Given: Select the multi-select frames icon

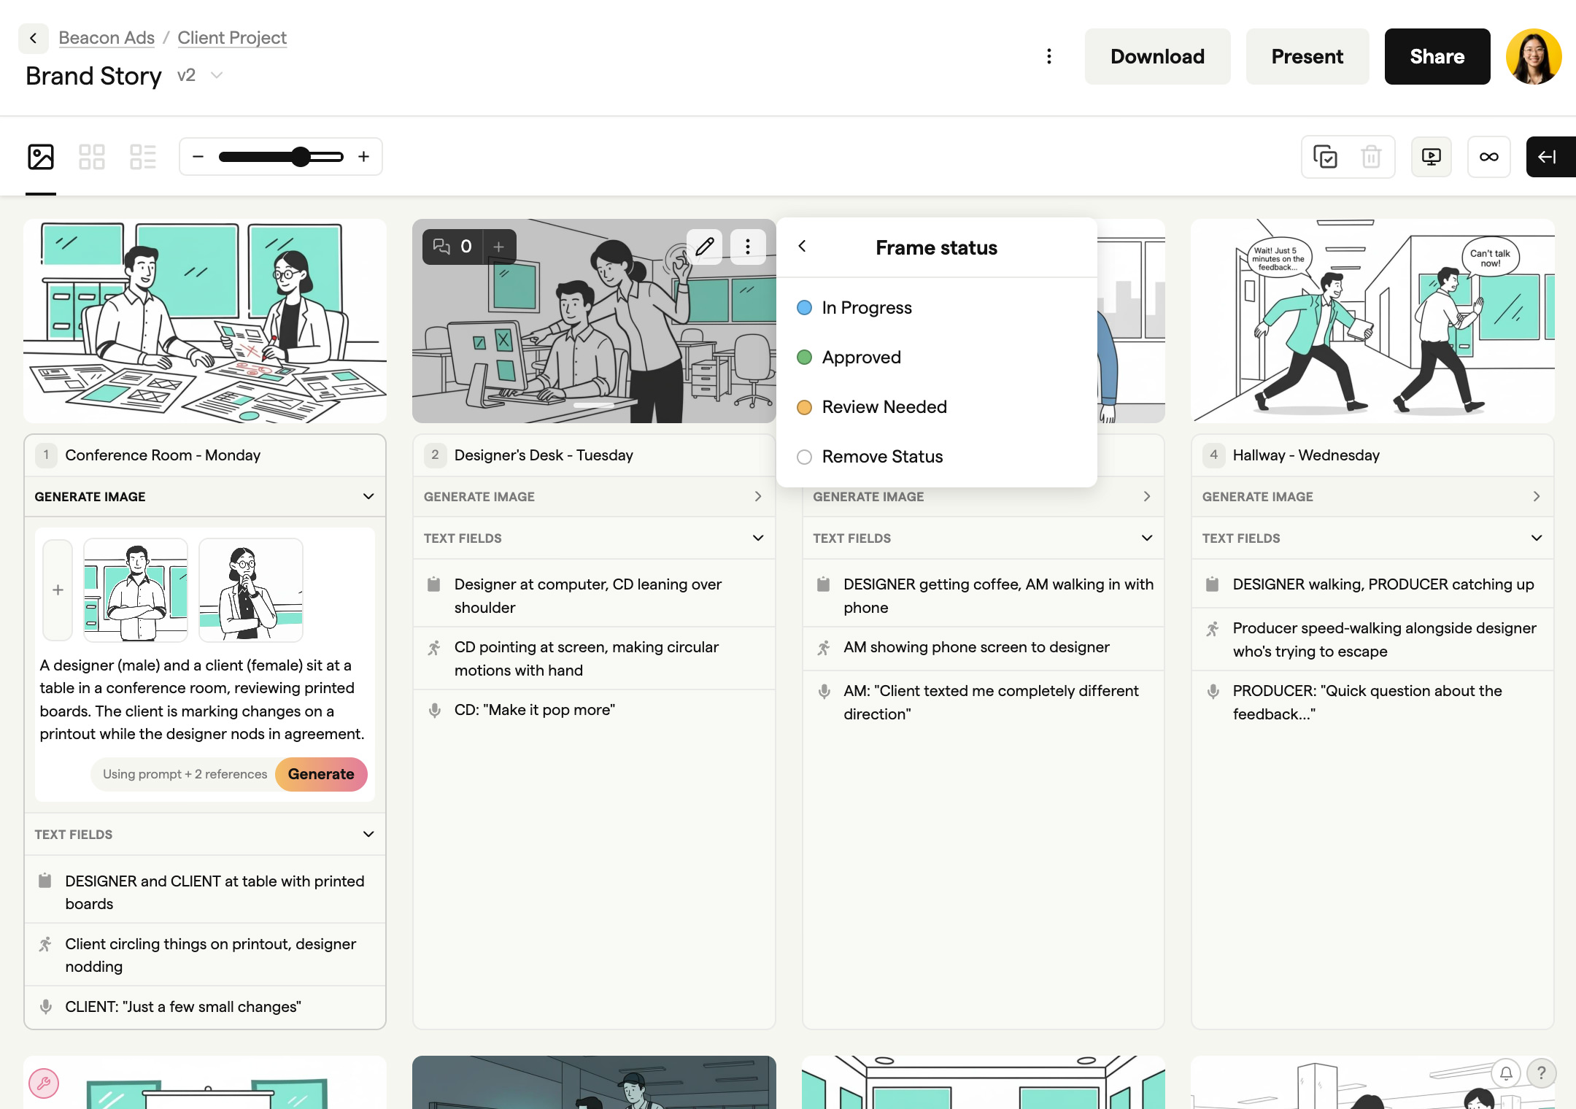Looking at the screenshot, I should [x=1325, y=156].
